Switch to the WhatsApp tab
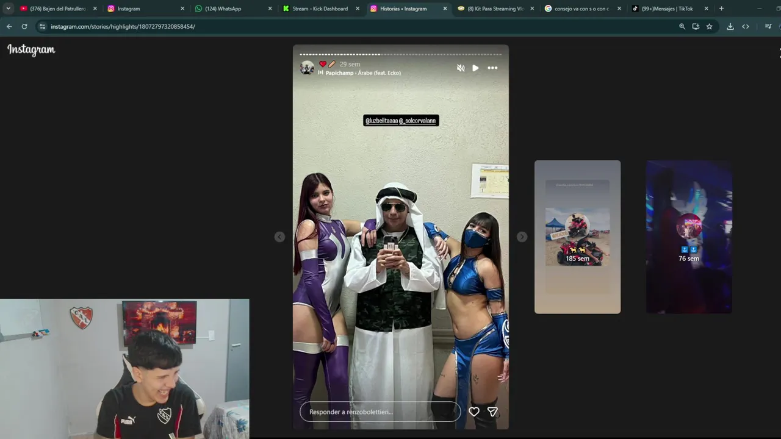781x439 pixels. [233, 9]
